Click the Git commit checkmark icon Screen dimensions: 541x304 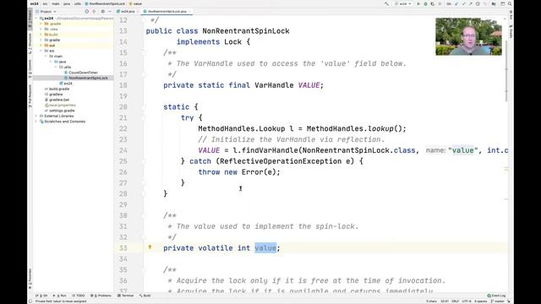463,3
